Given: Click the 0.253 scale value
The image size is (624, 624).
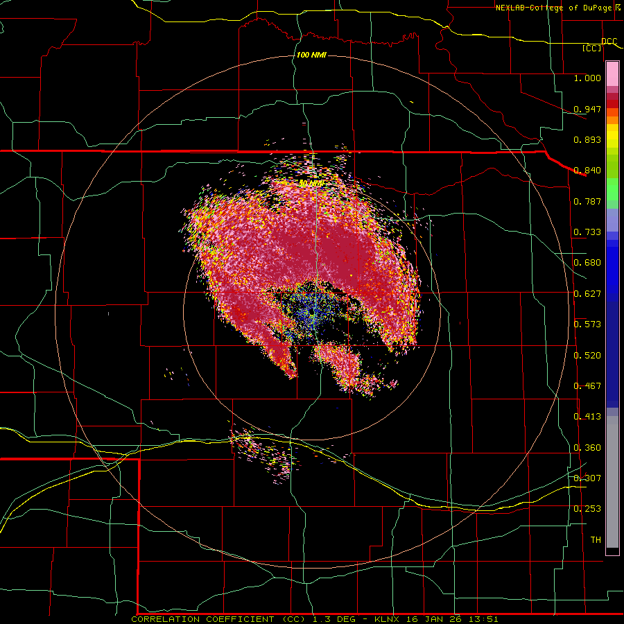Looking at the screenshot, I should (587, 509).
